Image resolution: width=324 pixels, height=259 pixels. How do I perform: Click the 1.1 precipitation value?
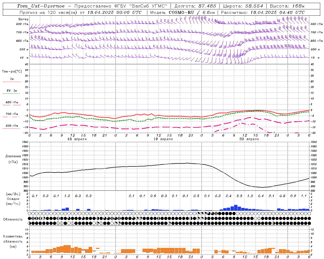(304, 196)
